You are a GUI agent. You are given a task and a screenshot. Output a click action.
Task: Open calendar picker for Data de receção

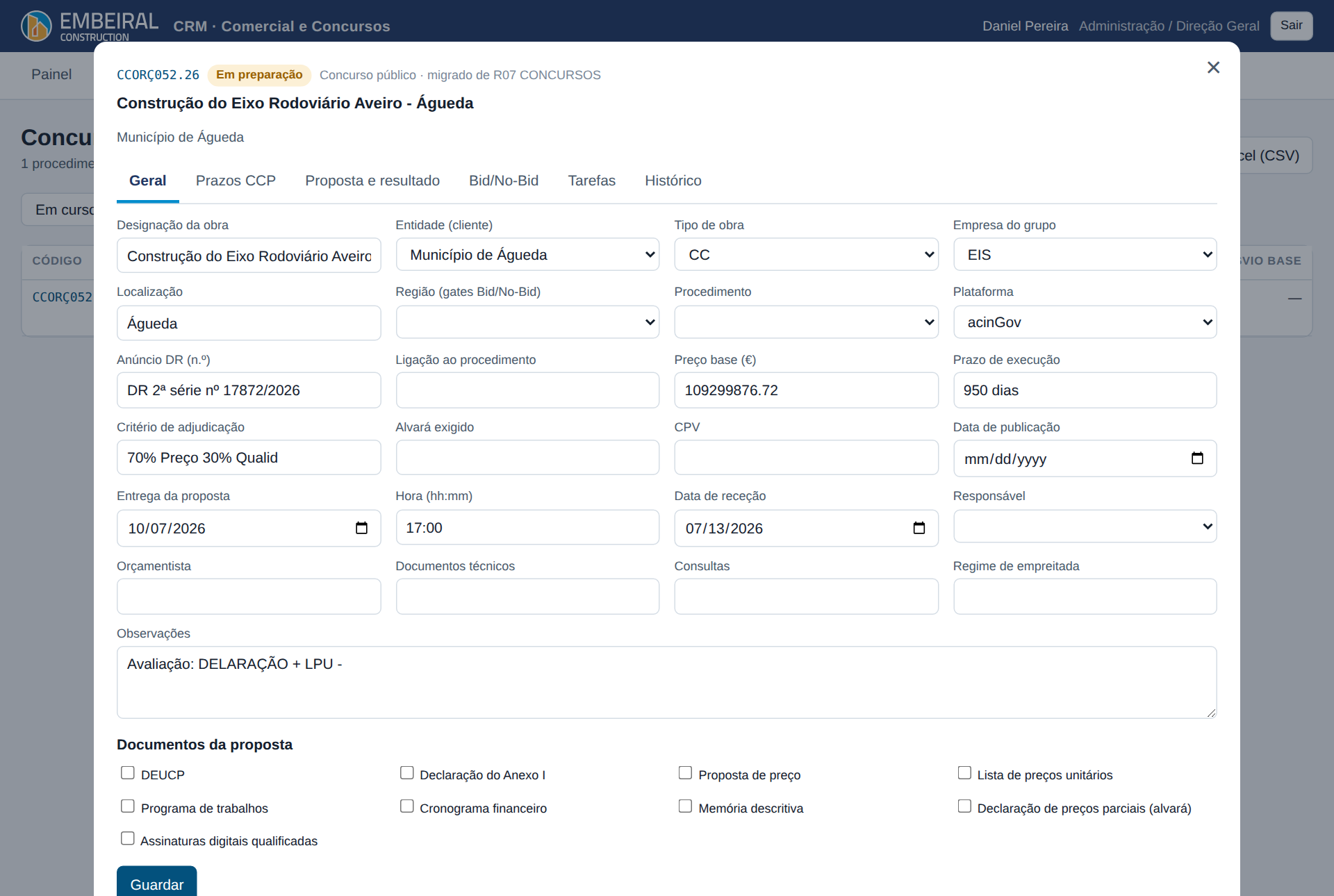pyautogui.click(x=919, y=529)
